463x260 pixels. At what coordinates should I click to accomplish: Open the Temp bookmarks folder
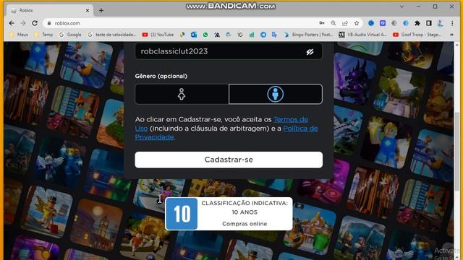point(43,35)
